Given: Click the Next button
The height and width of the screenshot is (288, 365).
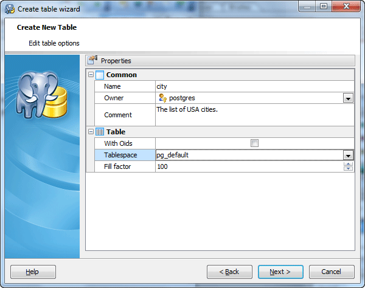Looking at the screenshot, I should [x=280, y=272].
